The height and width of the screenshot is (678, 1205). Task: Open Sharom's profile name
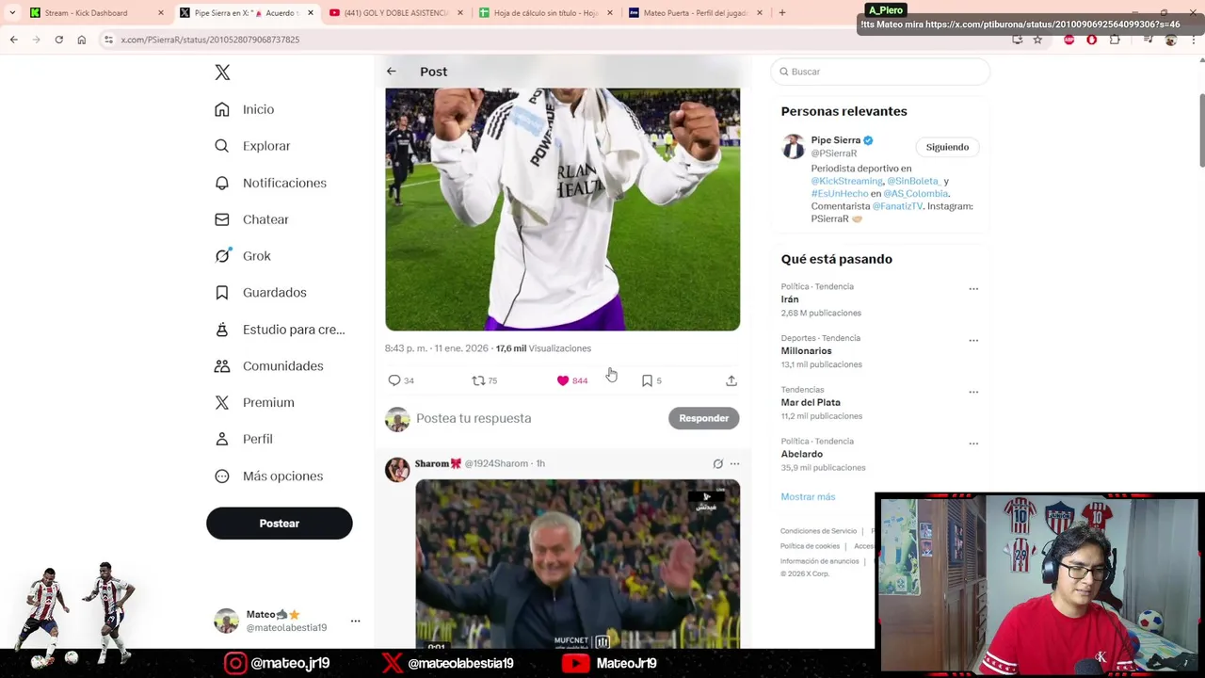(x=438, y=463)
